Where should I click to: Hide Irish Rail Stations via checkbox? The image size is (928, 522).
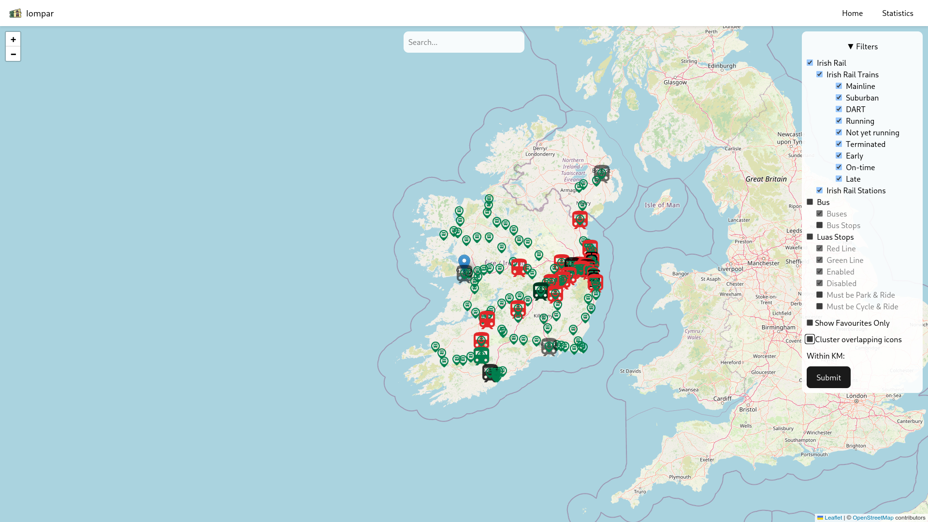820,190
